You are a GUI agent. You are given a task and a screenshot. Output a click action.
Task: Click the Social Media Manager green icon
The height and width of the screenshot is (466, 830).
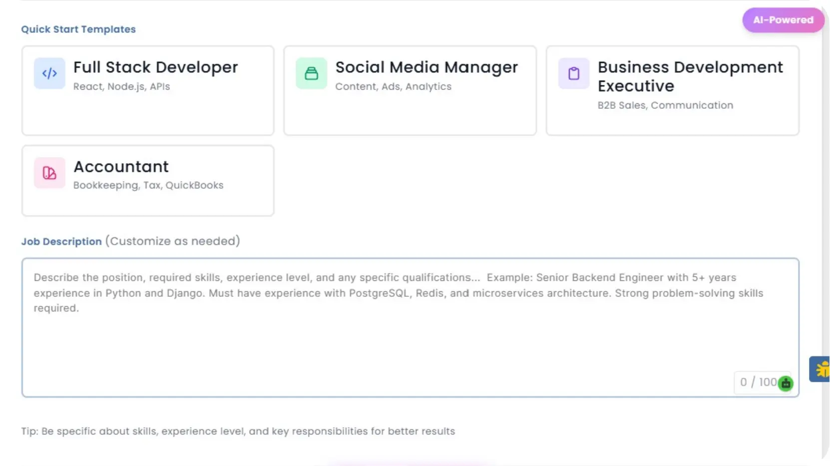point(311,73)
